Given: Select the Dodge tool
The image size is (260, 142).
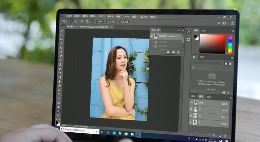Looking at the screenshot, I should click(x=60, y=86).
